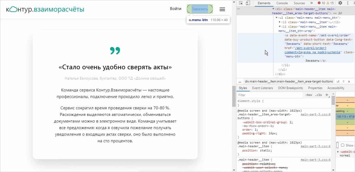Open the Styles pane tab

click(x=243, y=88)
